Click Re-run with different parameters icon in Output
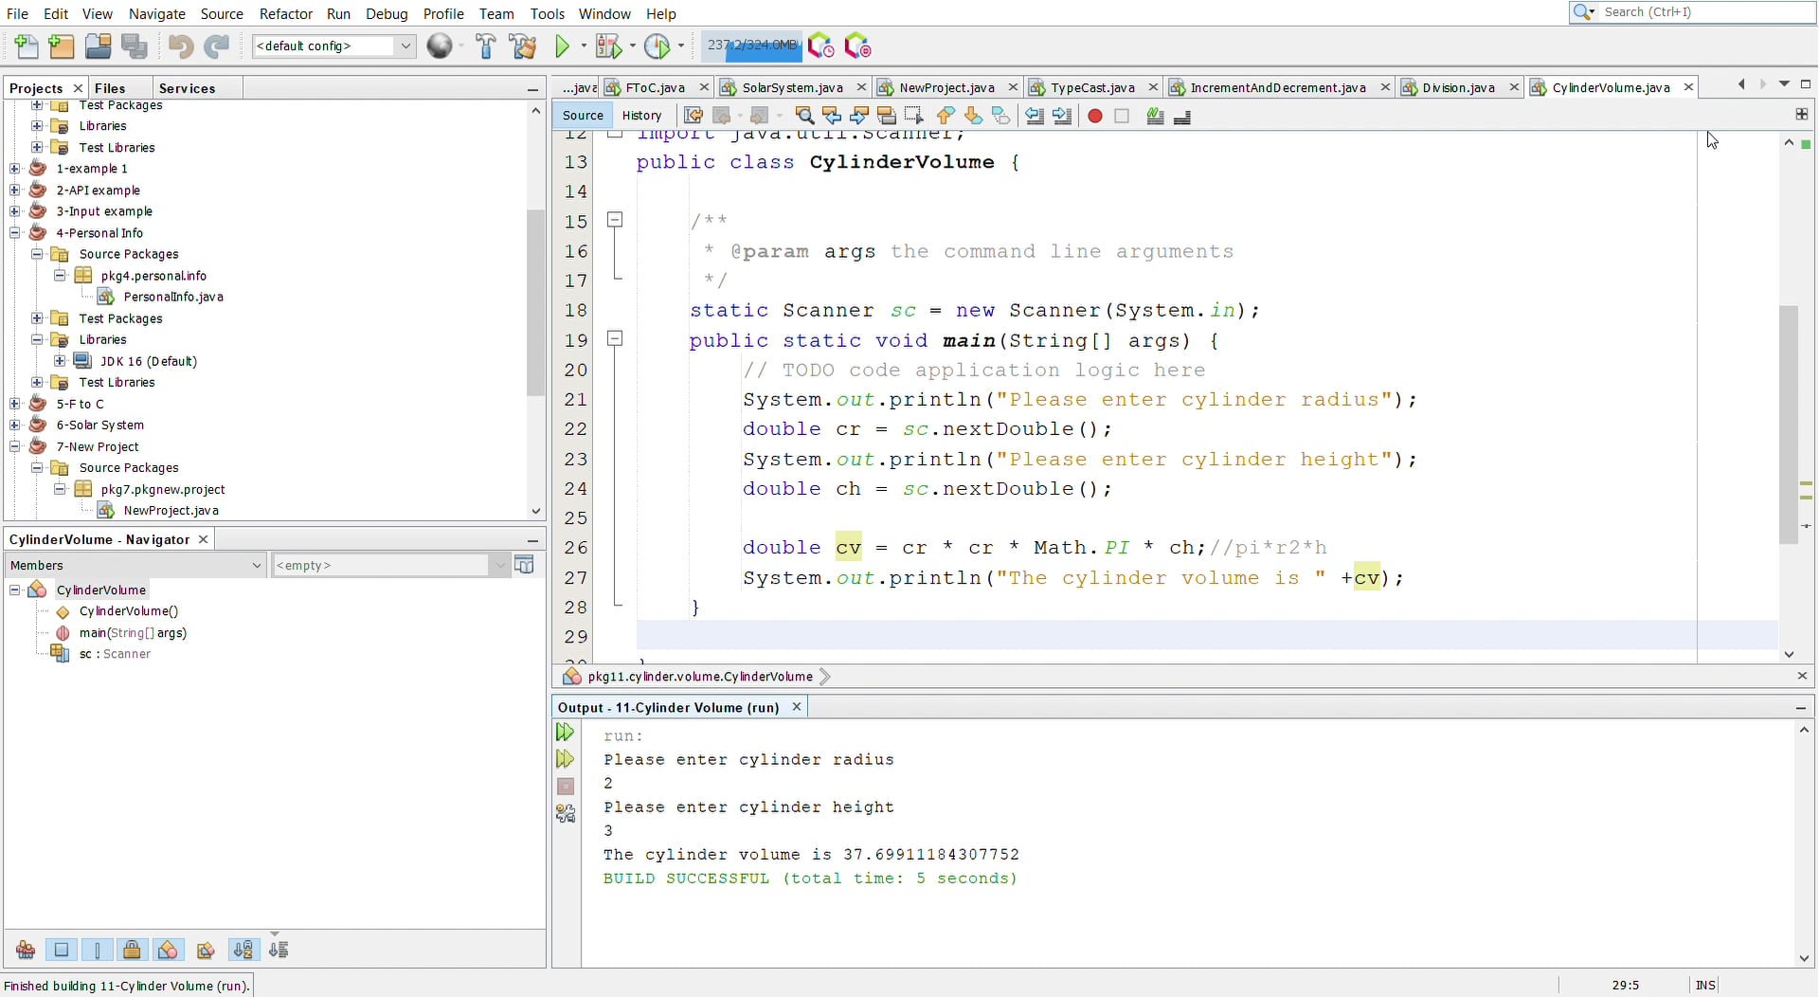Viewport: 1819px width, 997px height. [x=565, y=759]
